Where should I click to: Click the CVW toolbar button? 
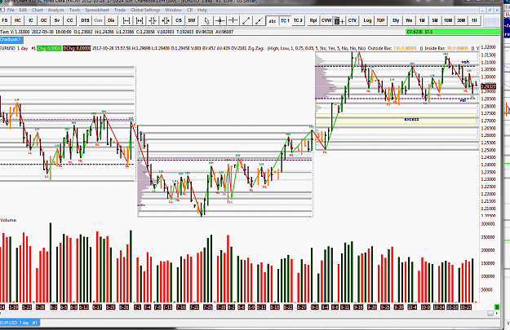pos(326,20)
